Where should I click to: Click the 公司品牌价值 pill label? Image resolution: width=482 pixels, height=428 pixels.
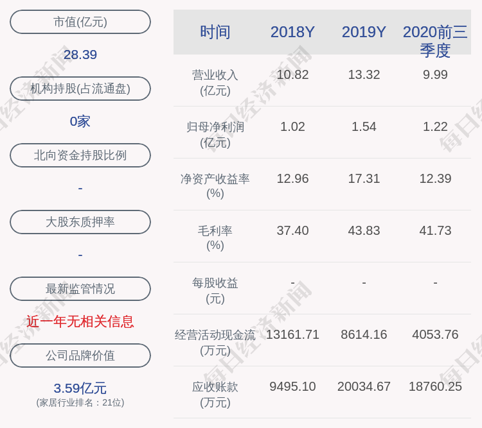[80, 355]
